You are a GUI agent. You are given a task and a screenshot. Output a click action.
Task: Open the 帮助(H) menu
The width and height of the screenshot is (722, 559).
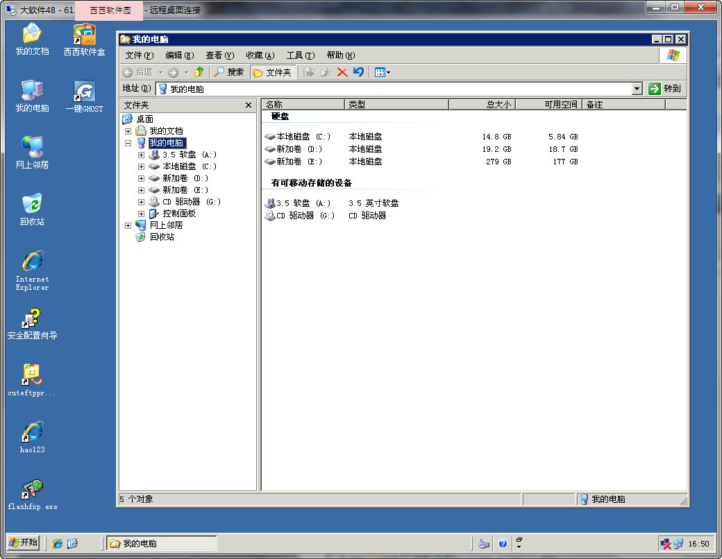pos(341,55)
